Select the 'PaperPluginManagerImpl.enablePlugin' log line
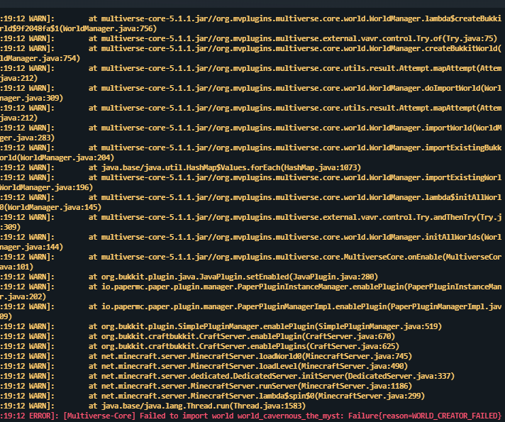The height and width of the screenshot is (422, 505). click(x=251, y=307)
